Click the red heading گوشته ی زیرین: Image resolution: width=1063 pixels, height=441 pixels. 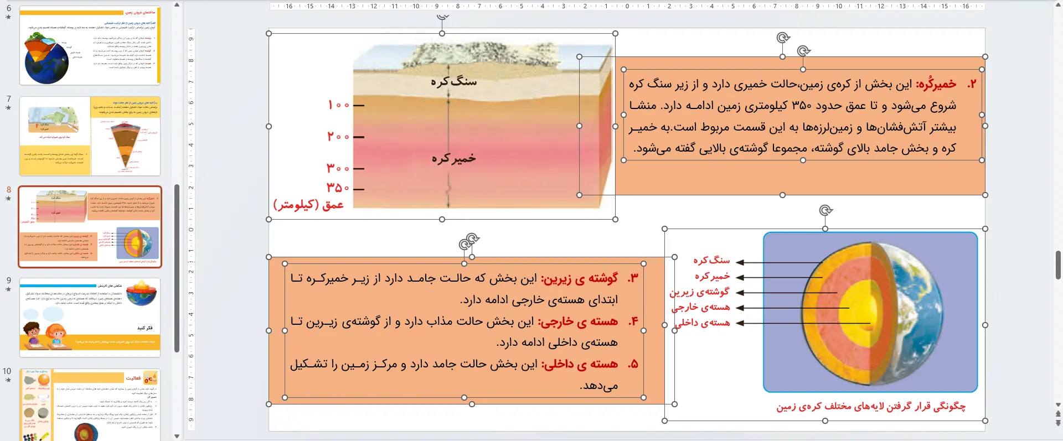pyautogui.click(x=579, y=278)
